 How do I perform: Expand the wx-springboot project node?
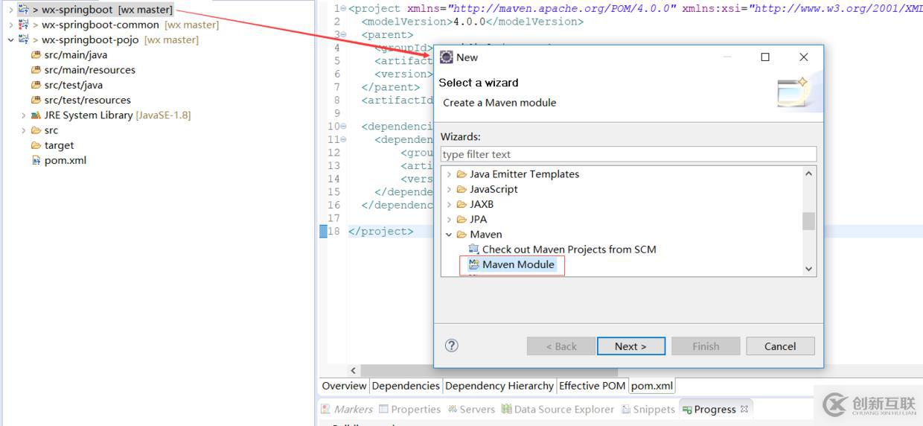click(x=10, y=10)
